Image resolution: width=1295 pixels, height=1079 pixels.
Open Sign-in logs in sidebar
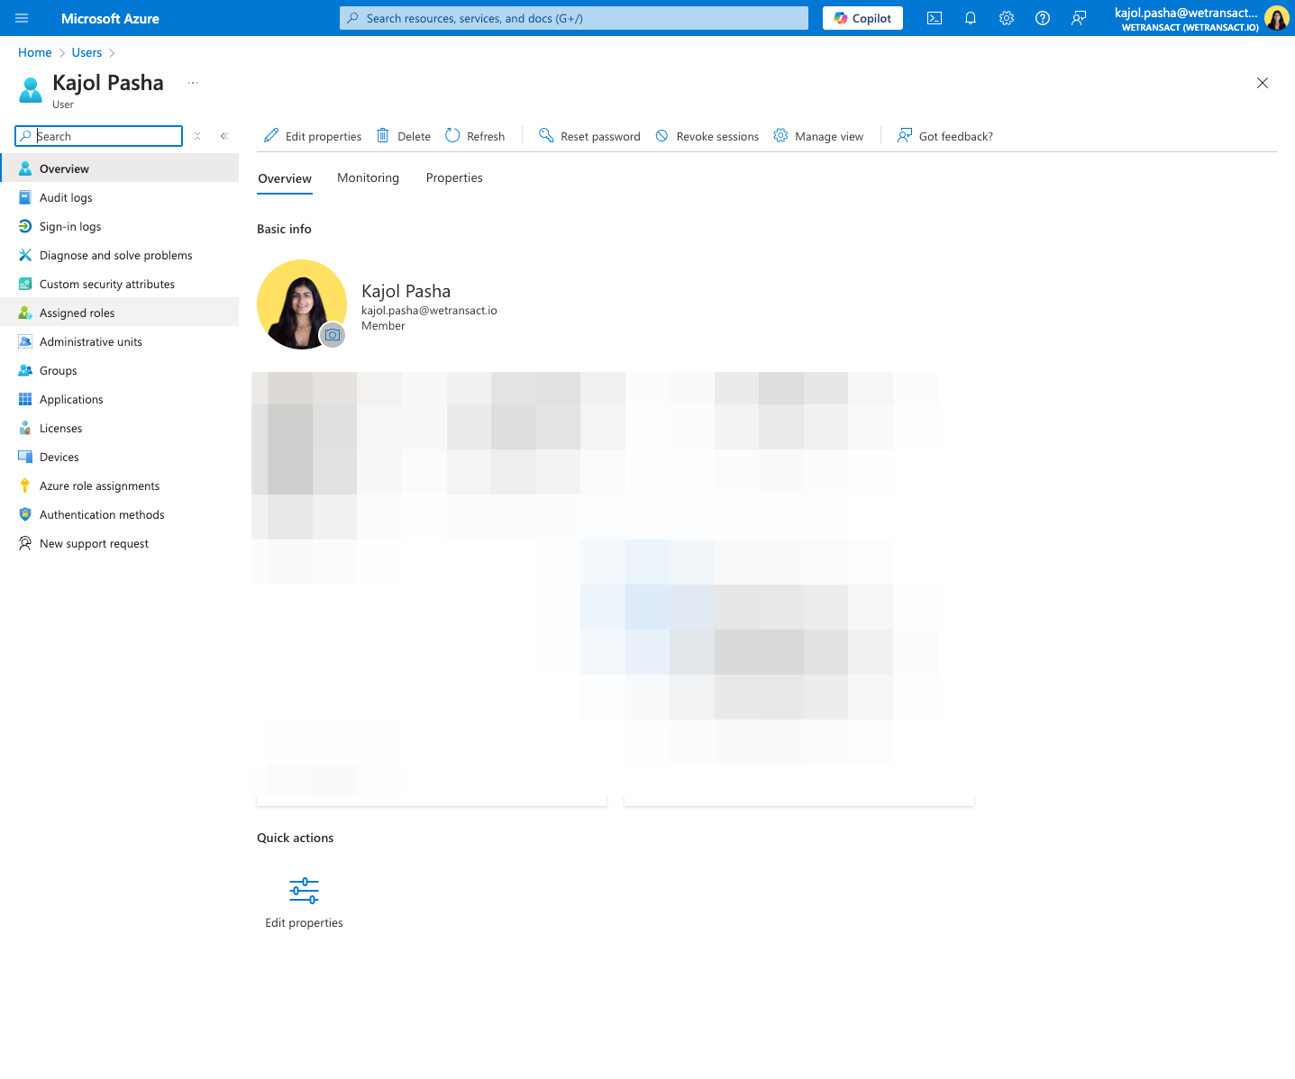tap(119, 227)
